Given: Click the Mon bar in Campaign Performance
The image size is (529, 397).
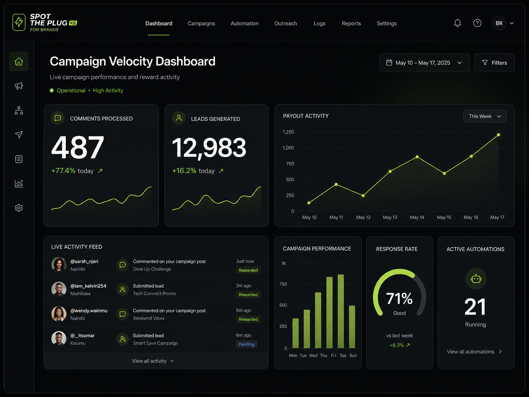Looking at the screenshot, I should (x=296, y=333).
